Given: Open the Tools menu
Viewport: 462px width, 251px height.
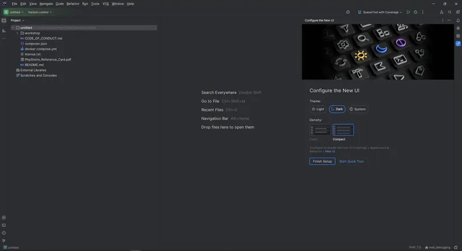Looking at the screenshot, I should [x=95, y=4].
